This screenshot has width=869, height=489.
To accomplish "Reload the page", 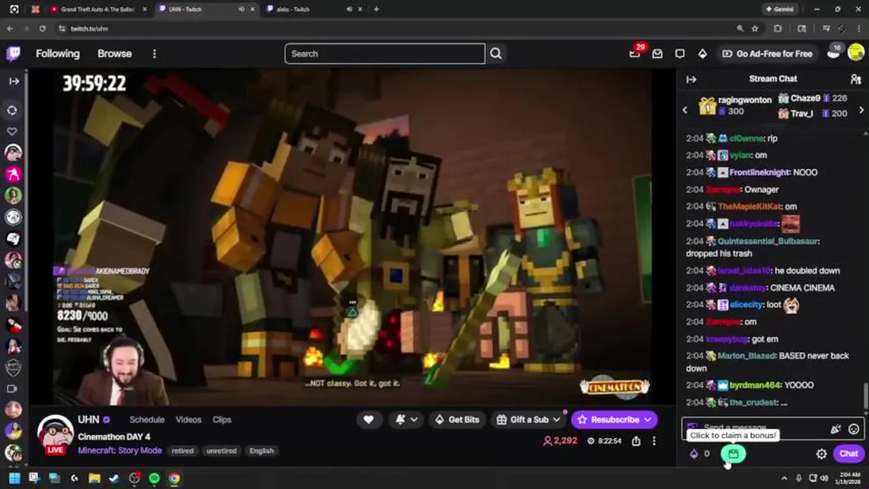I will pyautogui.click(x=42, y=29).
